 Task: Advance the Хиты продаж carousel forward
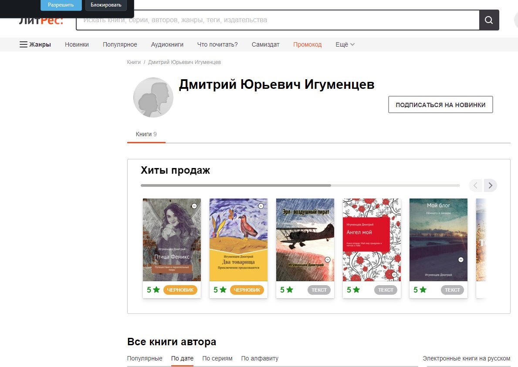point(490,185)
